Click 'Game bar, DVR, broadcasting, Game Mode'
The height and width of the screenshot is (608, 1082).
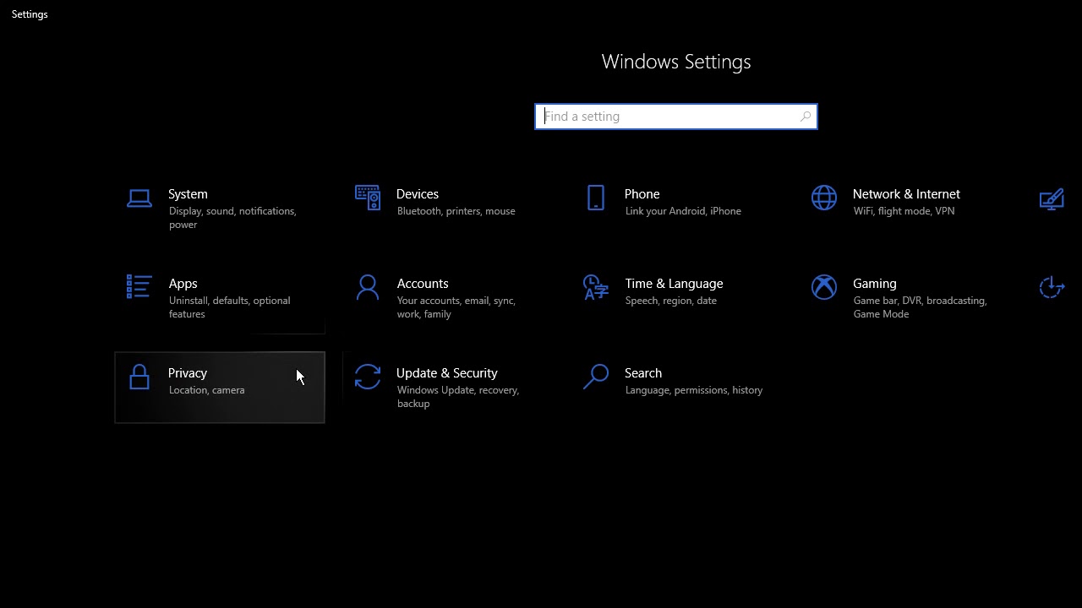click(x=921, y=307)
